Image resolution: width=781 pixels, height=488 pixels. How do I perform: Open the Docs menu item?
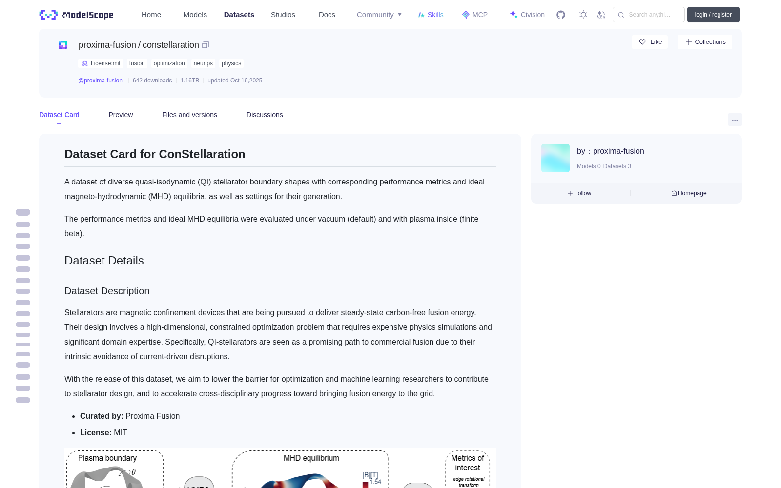tap(327, 15)
